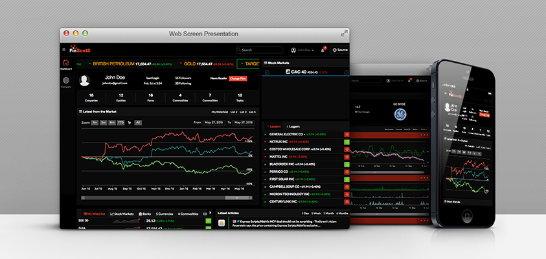The height and width of the screenshot is (259, 546).
Task: Click the green button beside General Electric
Action: (x=347, y=135)
